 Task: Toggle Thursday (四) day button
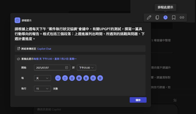(79, 78)
